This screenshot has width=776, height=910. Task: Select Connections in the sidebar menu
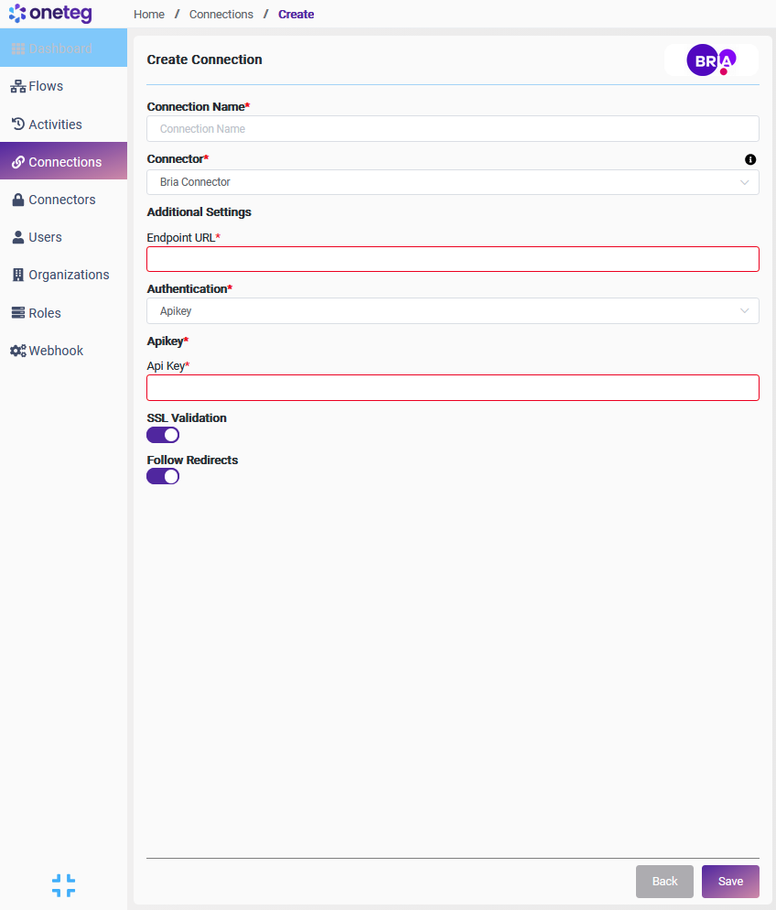click(64, 162)
